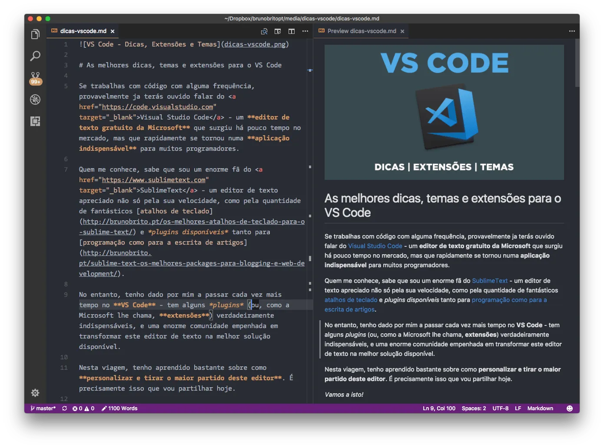Click the VS Code banner image in preview
Screen dimensions: 604x448
click(444, 112)
